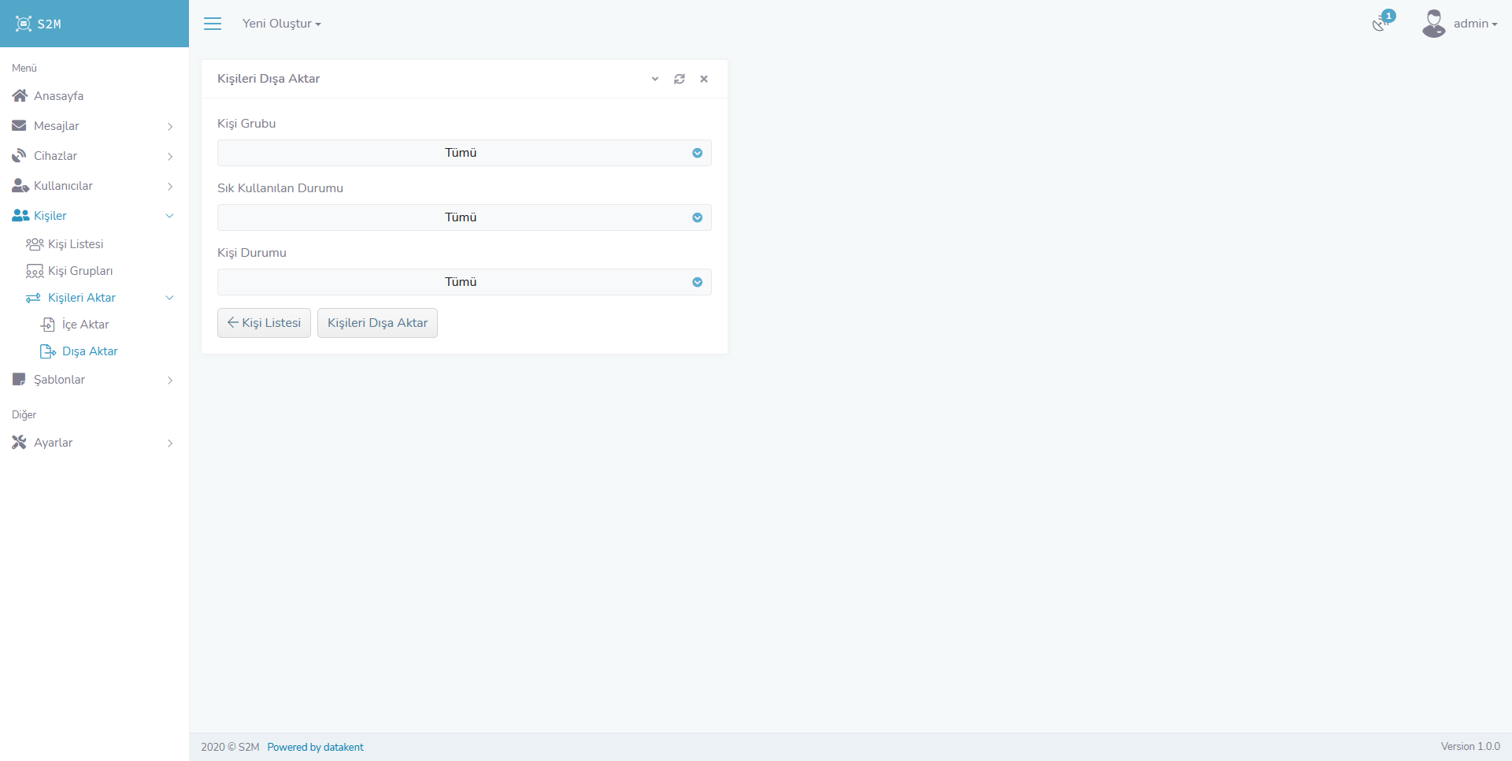The image size is (1512, 761).
Task: Click the S2M logo icon
Action: point(24,24)
